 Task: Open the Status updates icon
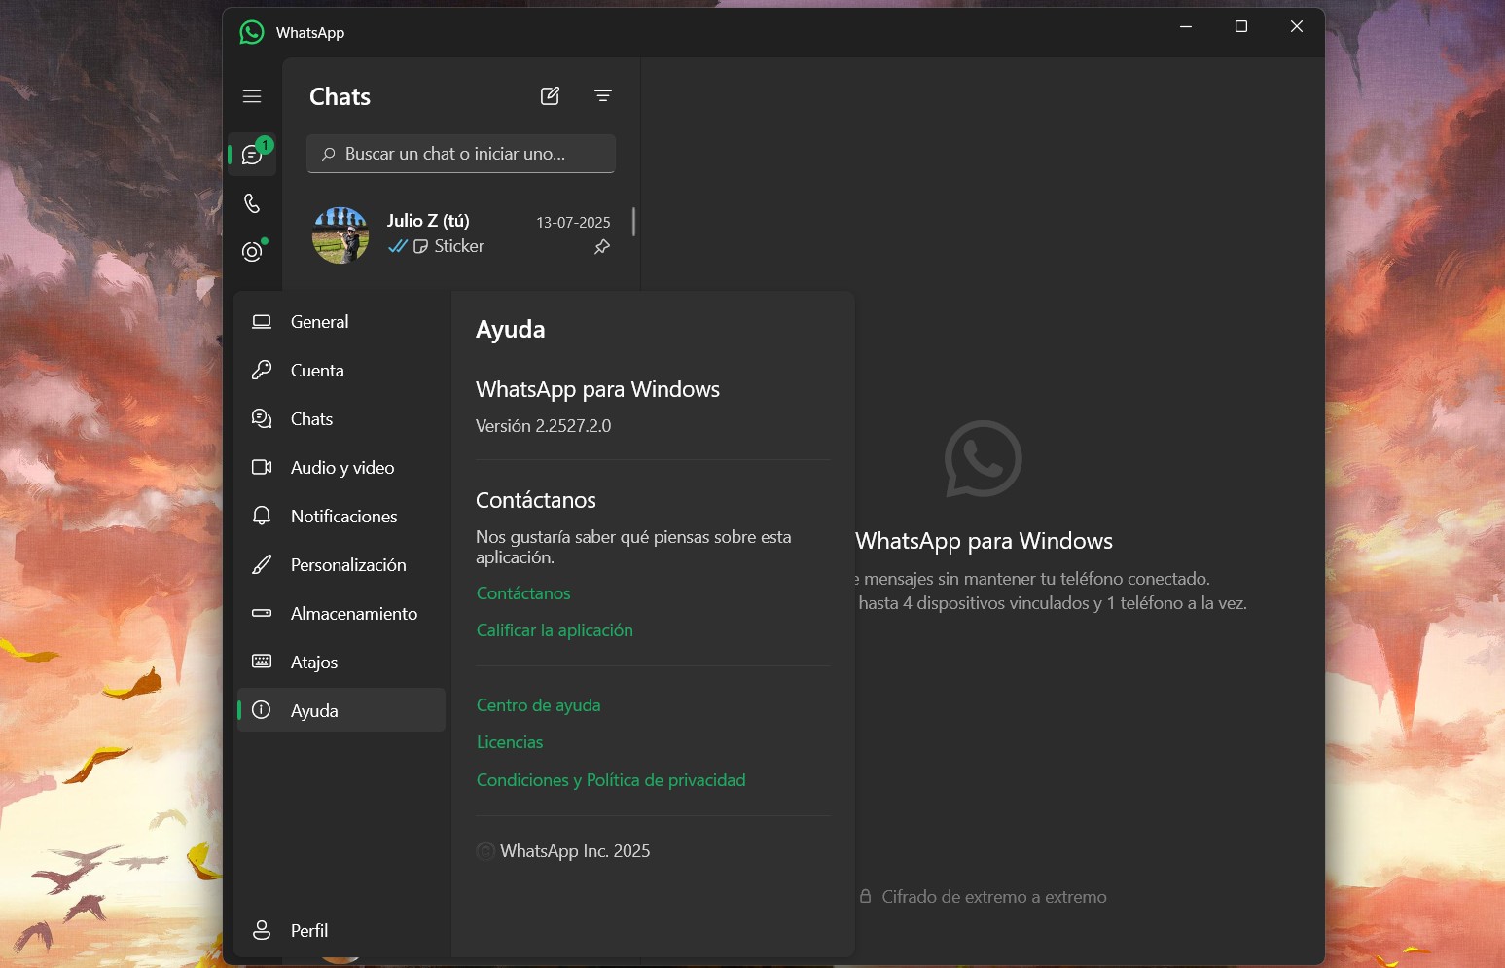coord(253,251)
